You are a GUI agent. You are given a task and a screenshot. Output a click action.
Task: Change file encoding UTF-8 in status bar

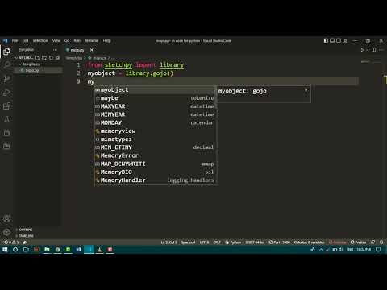[x=204, y=242]
